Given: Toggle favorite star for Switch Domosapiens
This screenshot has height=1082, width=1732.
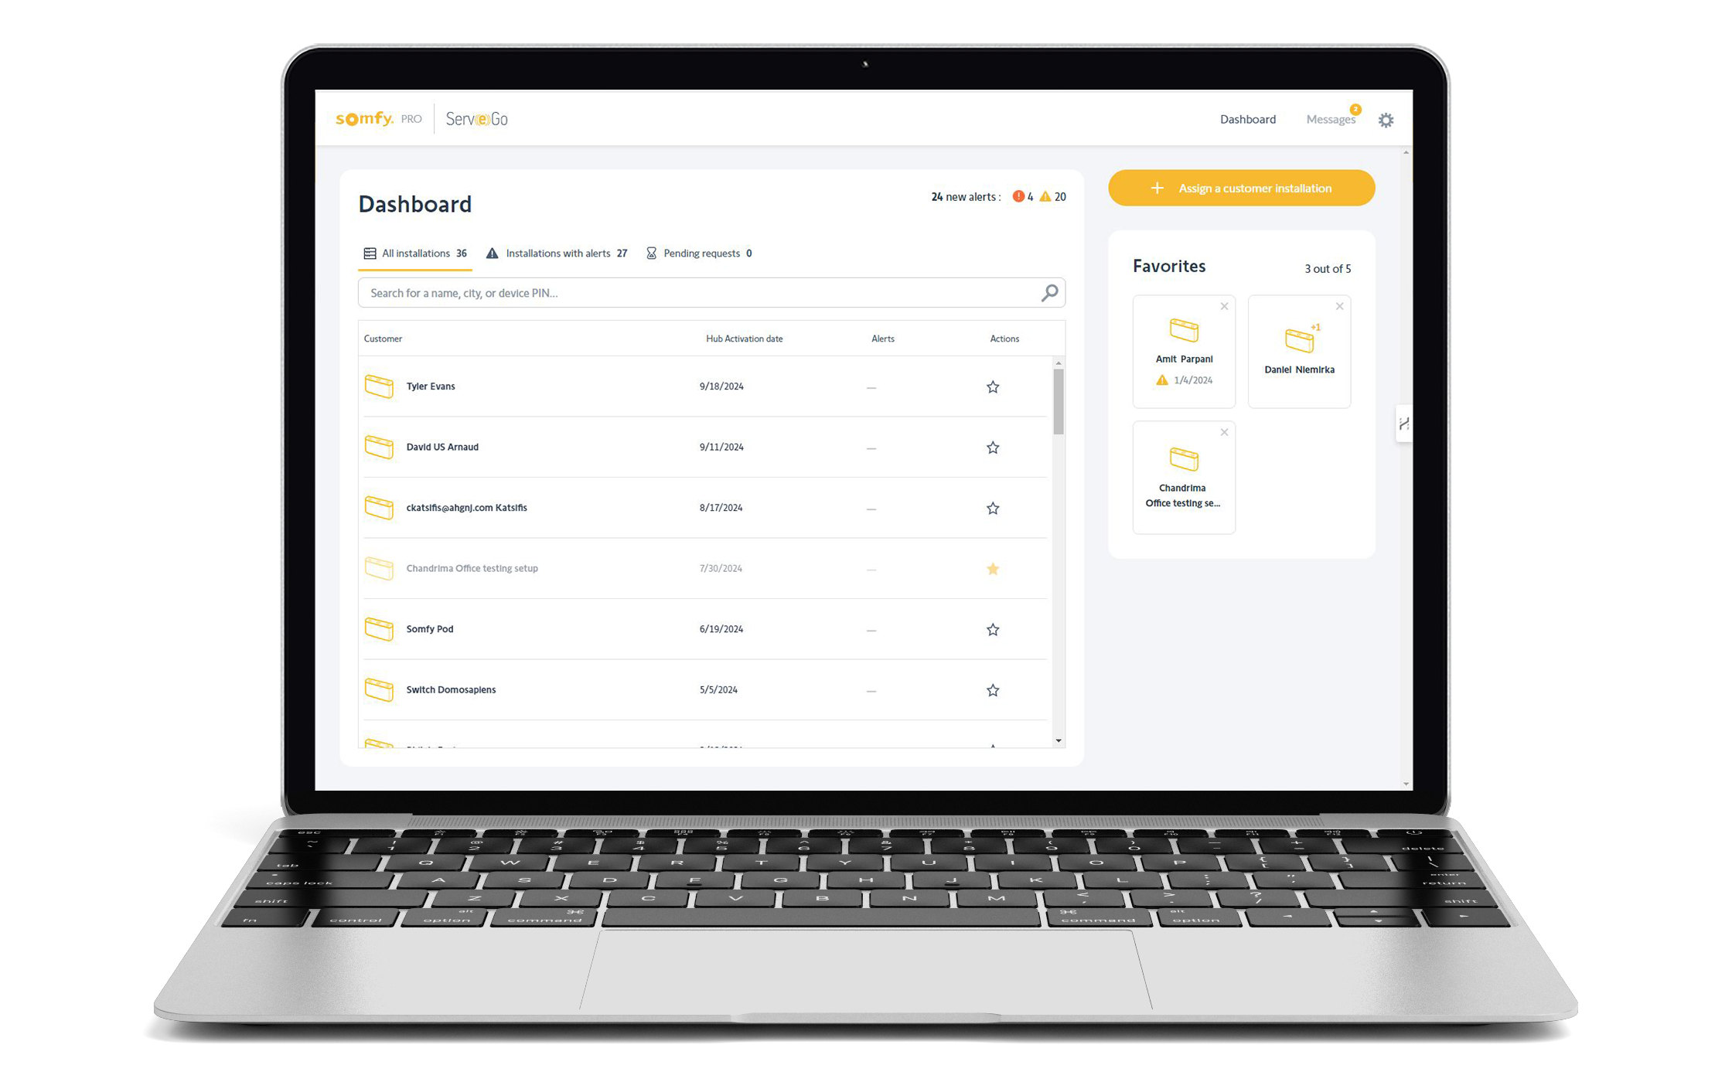Looking at the screenshot, I should point(994,689).
